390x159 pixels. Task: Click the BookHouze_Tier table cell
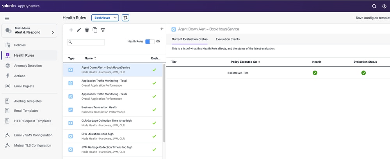237,73
